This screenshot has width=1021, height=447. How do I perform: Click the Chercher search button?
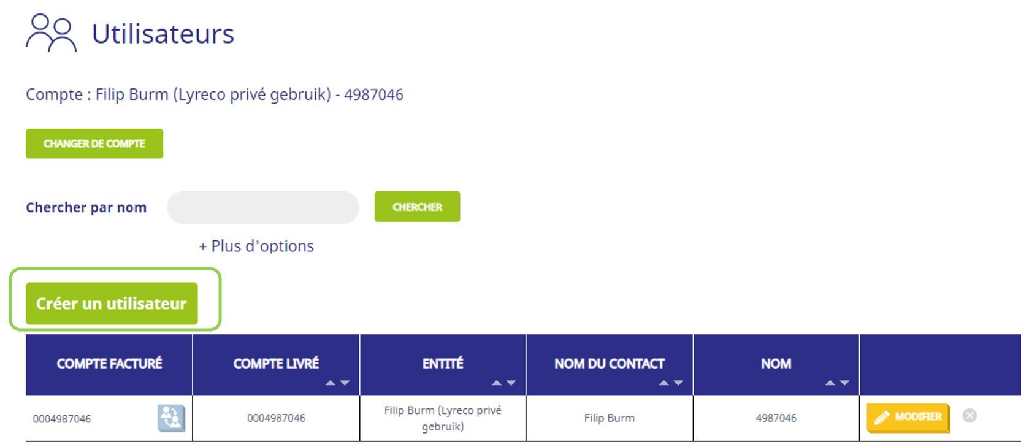(417, 207)
